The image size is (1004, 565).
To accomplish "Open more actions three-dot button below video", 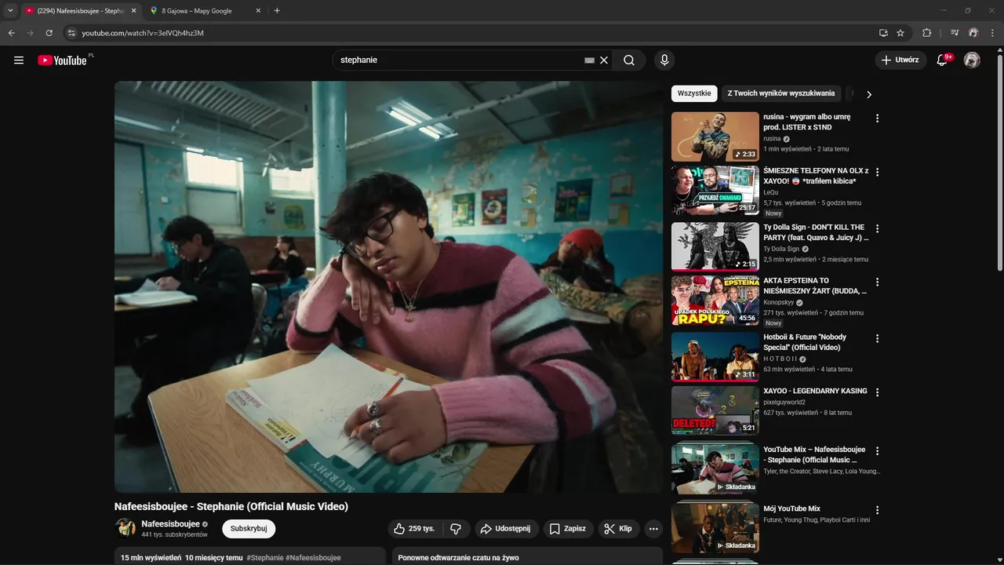I will click(653, 529).
